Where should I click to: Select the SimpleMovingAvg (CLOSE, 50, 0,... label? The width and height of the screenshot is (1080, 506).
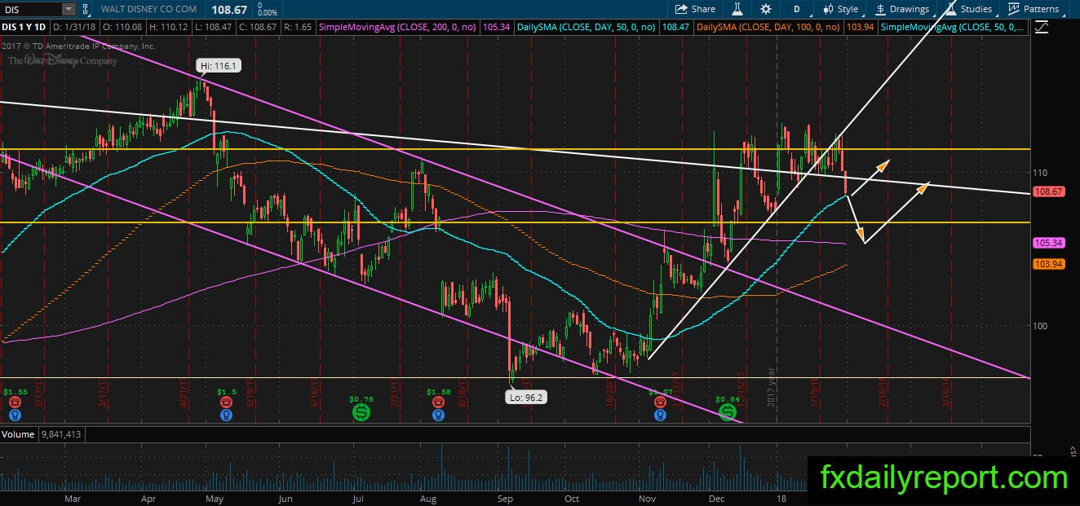click(x=953, y=28)
